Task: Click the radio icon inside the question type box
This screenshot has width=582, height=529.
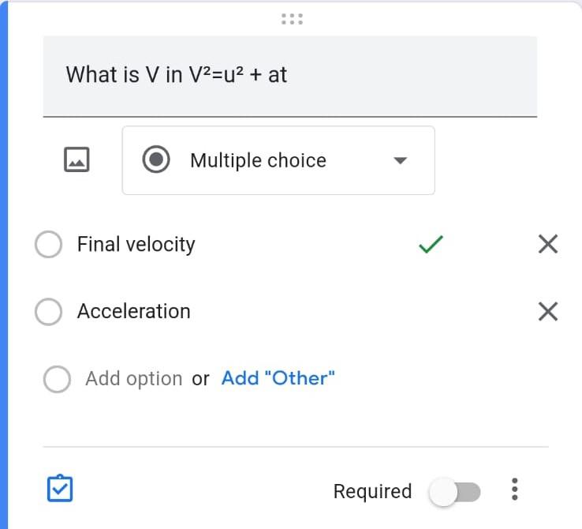Action: click(157, 159)
